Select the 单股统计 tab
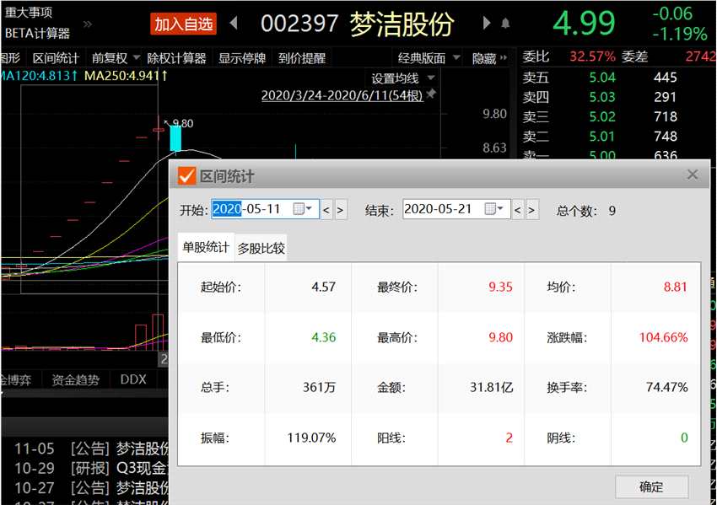Screen dimensions: 717x505 tap(206, 247)
